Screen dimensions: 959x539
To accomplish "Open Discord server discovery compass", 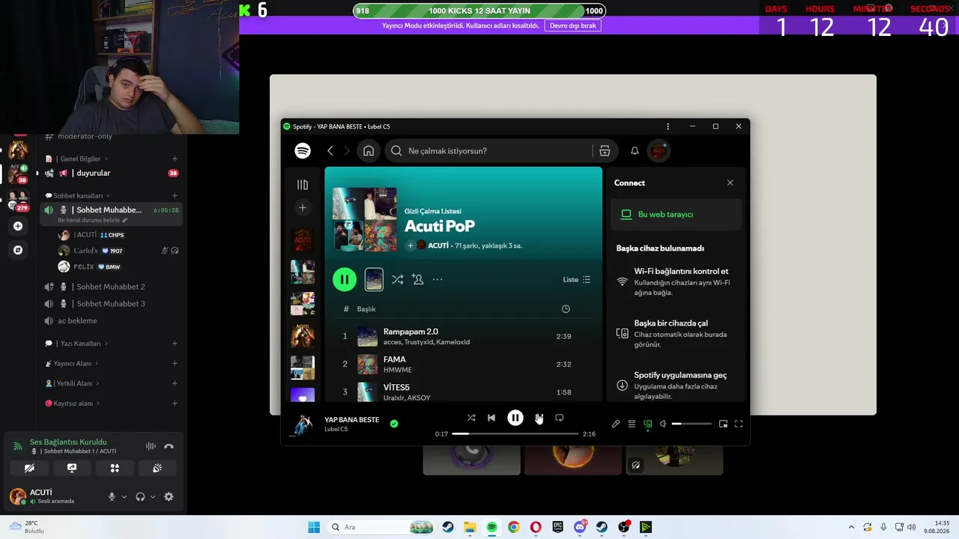I will pos(18,250).
